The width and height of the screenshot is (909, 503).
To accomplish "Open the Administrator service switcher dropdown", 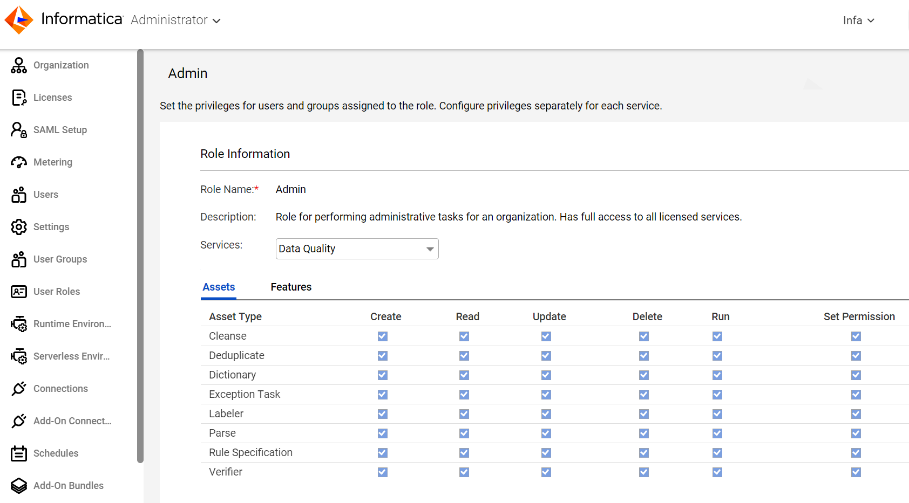I will pyautogui.click(x=176, y=20).
